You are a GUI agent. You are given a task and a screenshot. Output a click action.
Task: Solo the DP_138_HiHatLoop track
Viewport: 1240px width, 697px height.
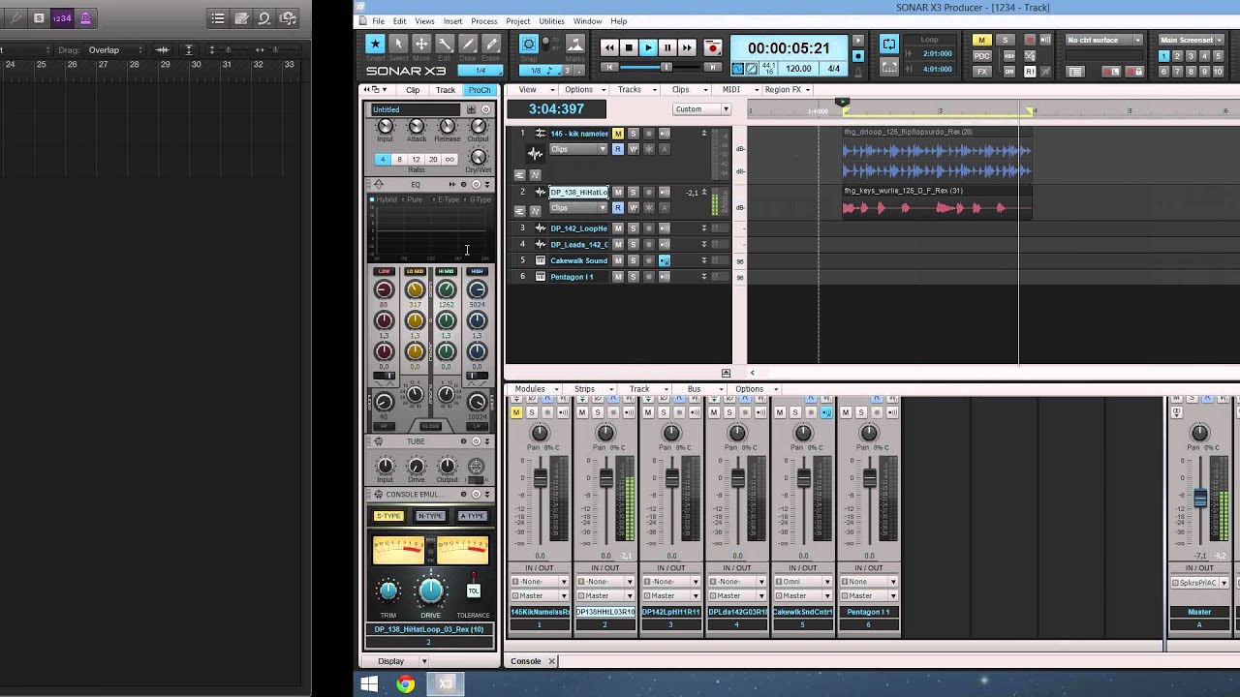[x=634, y=193]
